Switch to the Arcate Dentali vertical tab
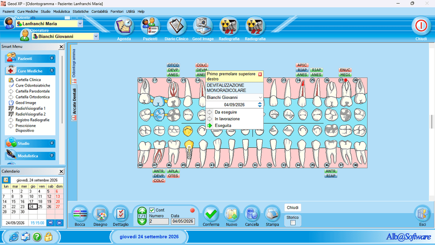435x245 pixels. point(74,103)
